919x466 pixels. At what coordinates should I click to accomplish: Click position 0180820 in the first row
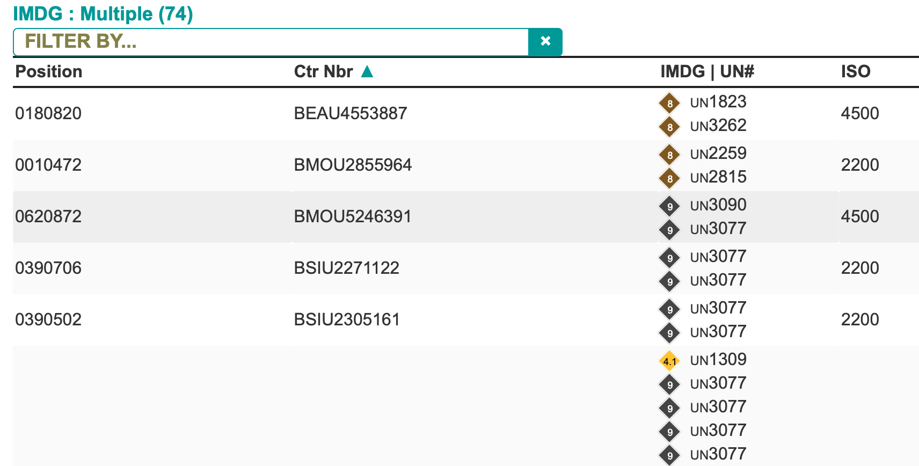tap(48, 113)
